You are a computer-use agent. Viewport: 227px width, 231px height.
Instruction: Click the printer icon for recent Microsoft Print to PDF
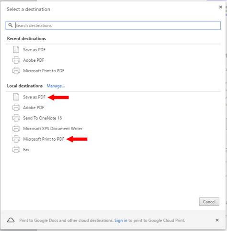pos(16,71)
